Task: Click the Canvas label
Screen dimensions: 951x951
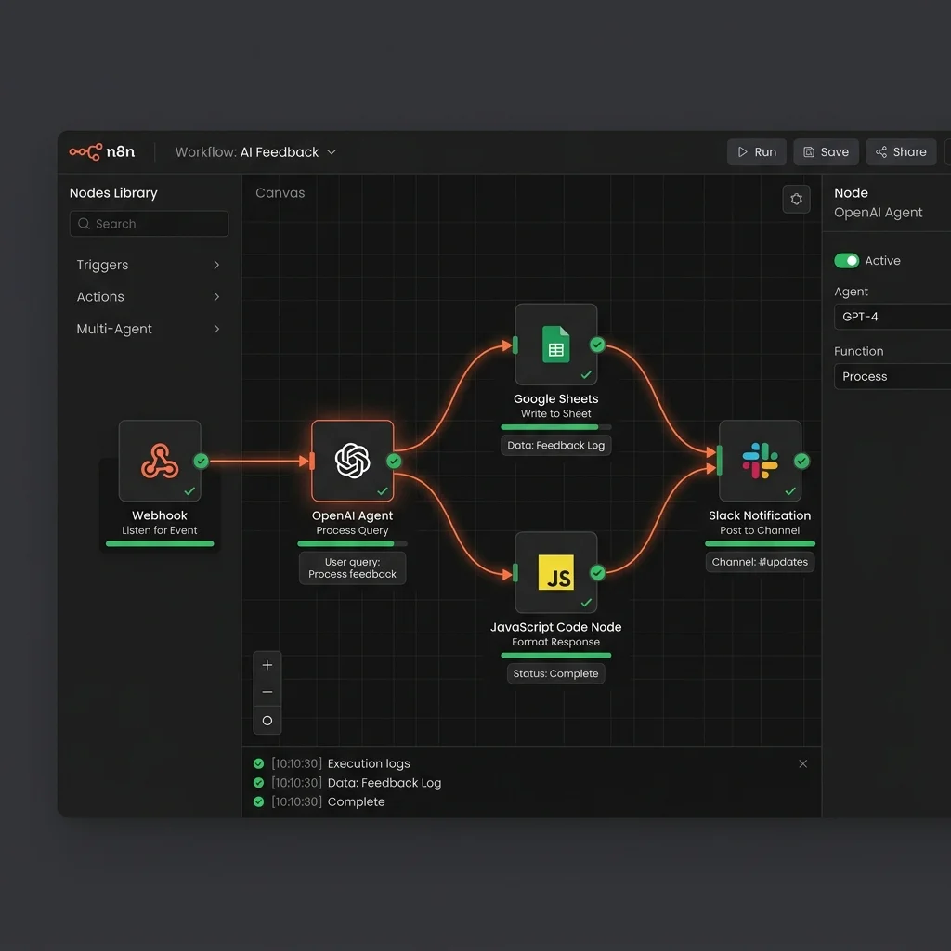Action: tap(280, 193)
